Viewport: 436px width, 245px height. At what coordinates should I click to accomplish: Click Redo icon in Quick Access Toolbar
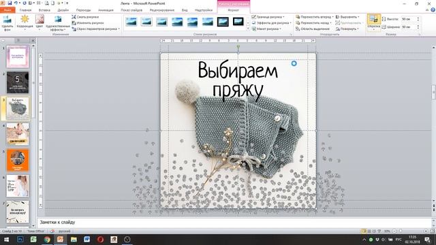point(25,3)
